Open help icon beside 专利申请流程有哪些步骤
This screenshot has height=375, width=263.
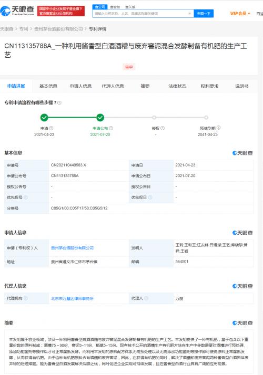59,103
